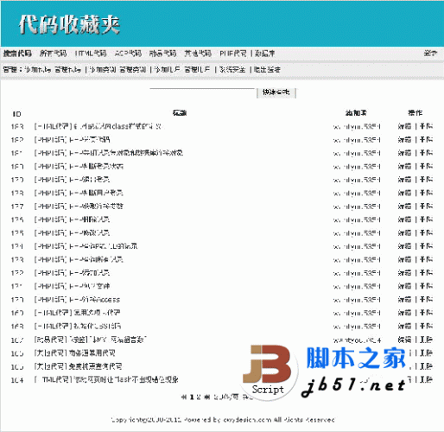444x432 pixels.
Task: Click the delete link for row ID 167
Action: [426, 340]
